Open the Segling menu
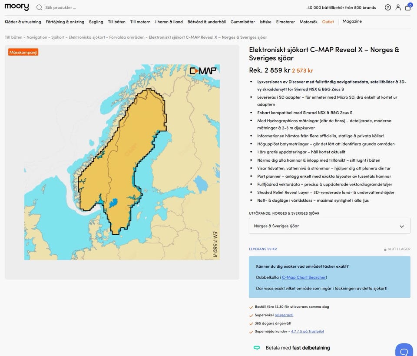417x356 pixels. pos(96,22)
